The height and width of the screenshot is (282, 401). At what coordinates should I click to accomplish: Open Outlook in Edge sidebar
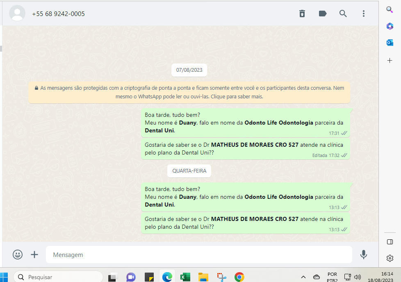point(390,43)
